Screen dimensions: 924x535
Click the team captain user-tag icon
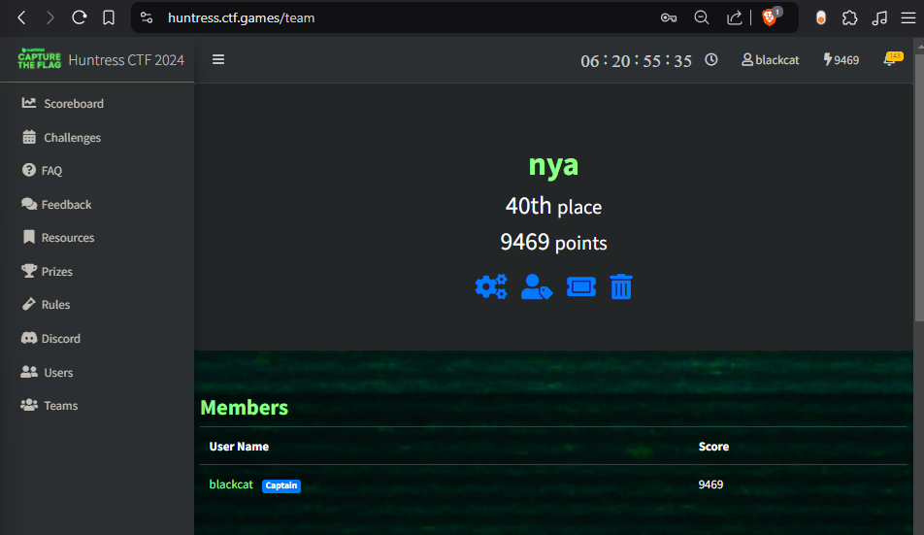pyautogui.click(x=536, y=287)
